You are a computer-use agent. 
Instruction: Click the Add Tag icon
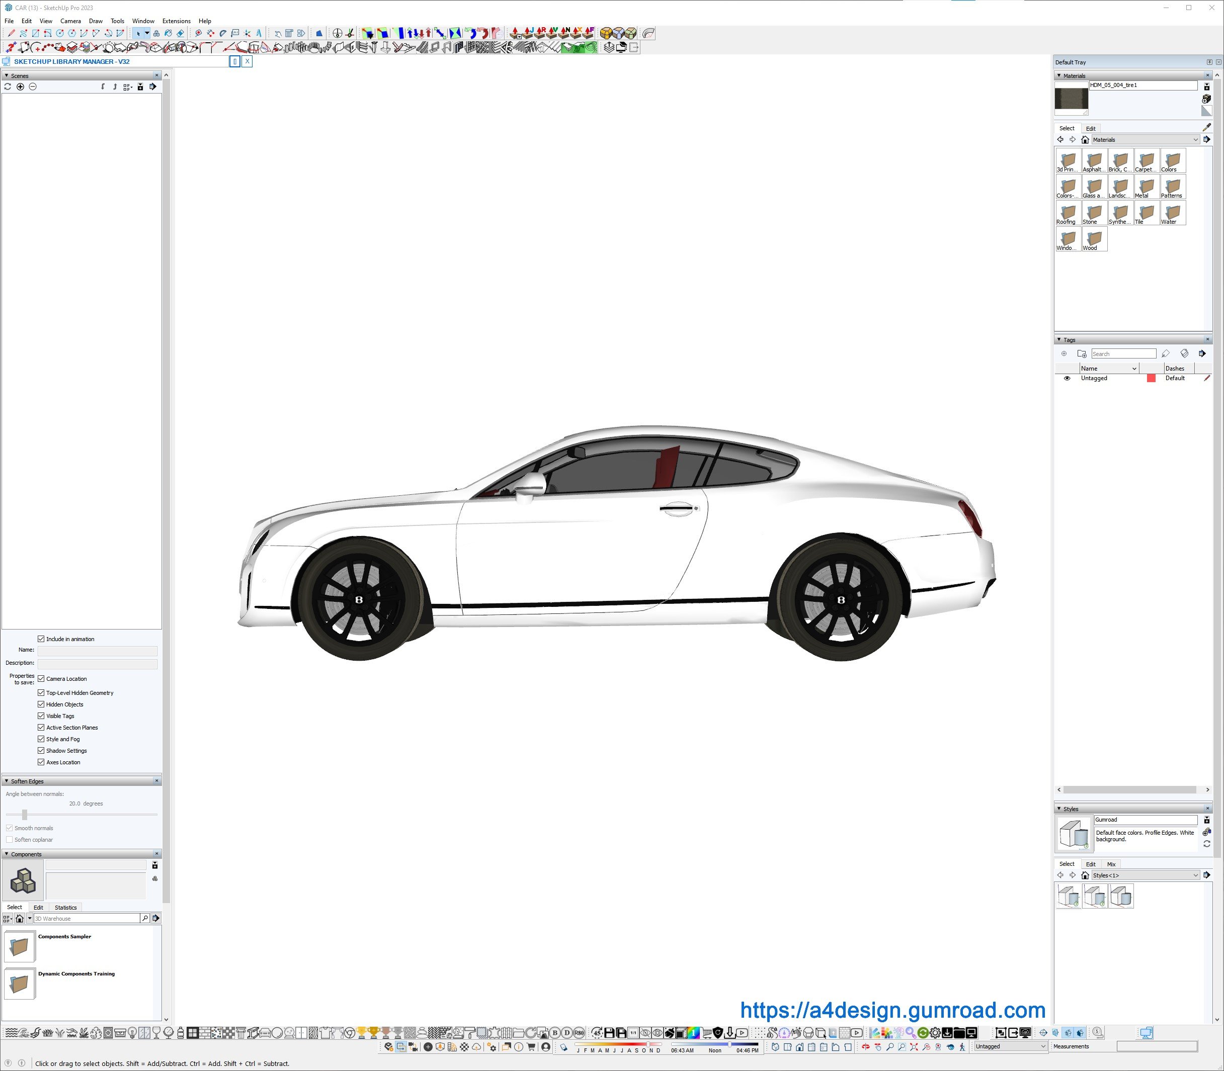(1064, 354)
